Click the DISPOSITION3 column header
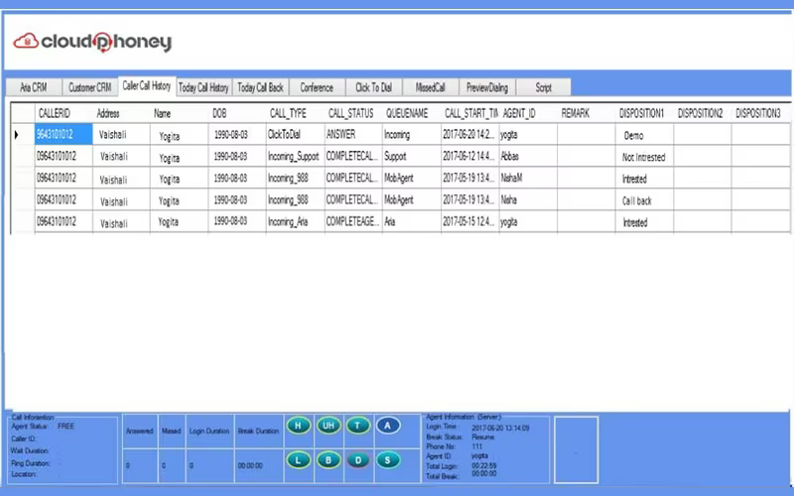Image resolution: width=794 pixels, height=496 pixels. [x=760, y=113]
